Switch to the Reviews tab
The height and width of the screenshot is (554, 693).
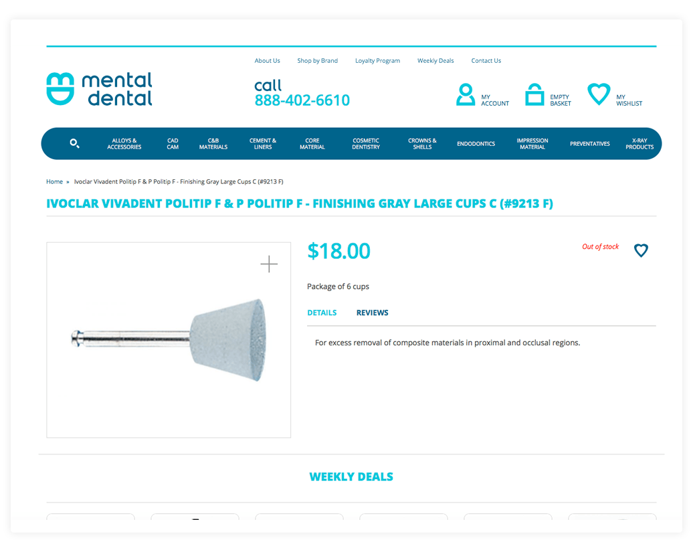pyautogui.click(x=372, y=312)
